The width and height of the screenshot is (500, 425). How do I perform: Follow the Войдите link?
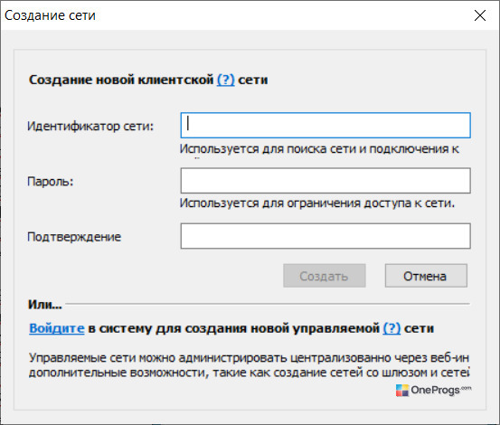coord(57,328)
